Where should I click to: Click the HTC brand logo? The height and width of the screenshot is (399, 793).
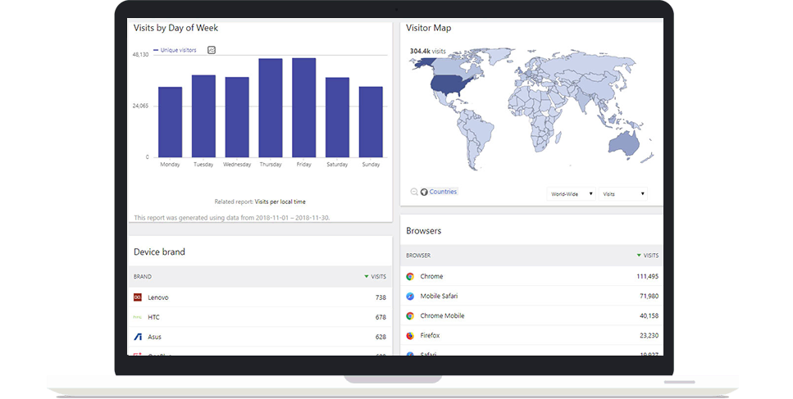coord(138,317)
